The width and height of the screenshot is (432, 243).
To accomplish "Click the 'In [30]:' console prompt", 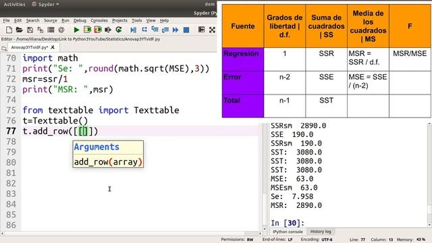I will [288, 223].
